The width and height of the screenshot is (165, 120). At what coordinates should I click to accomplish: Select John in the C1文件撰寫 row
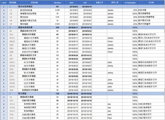(x=115, y=80)
